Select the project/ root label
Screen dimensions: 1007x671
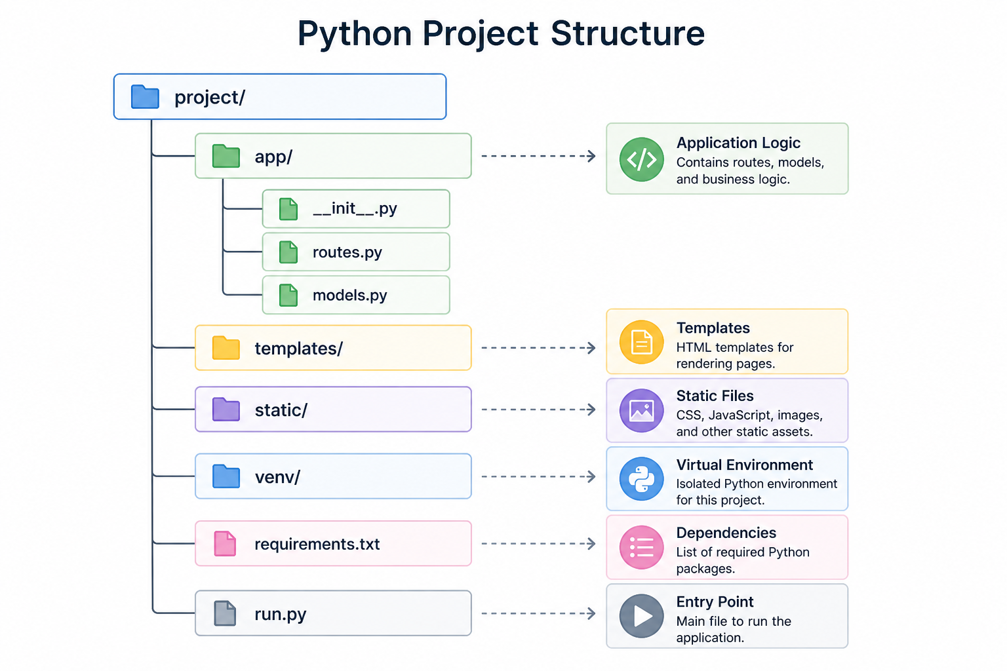[210, 98]
